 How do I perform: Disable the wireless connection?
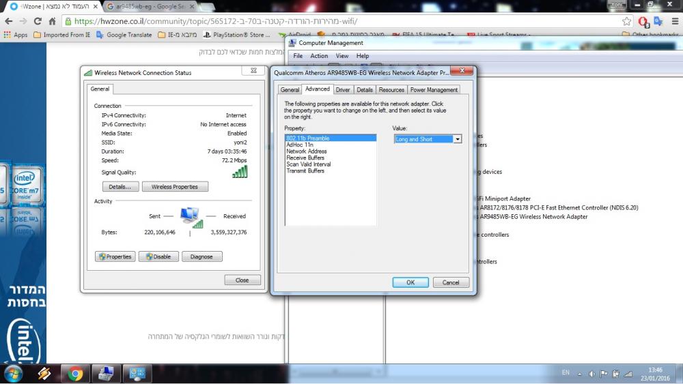pos(158,256)
